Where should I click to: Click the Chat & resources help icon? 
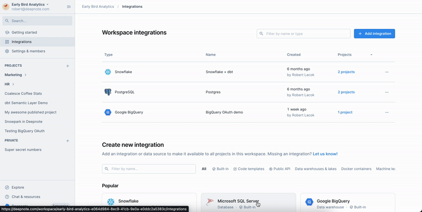click(x=7, y=197)
